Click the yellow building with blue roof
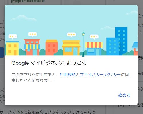The height and width of the screenshot is (114, 143). pos(12,48)
